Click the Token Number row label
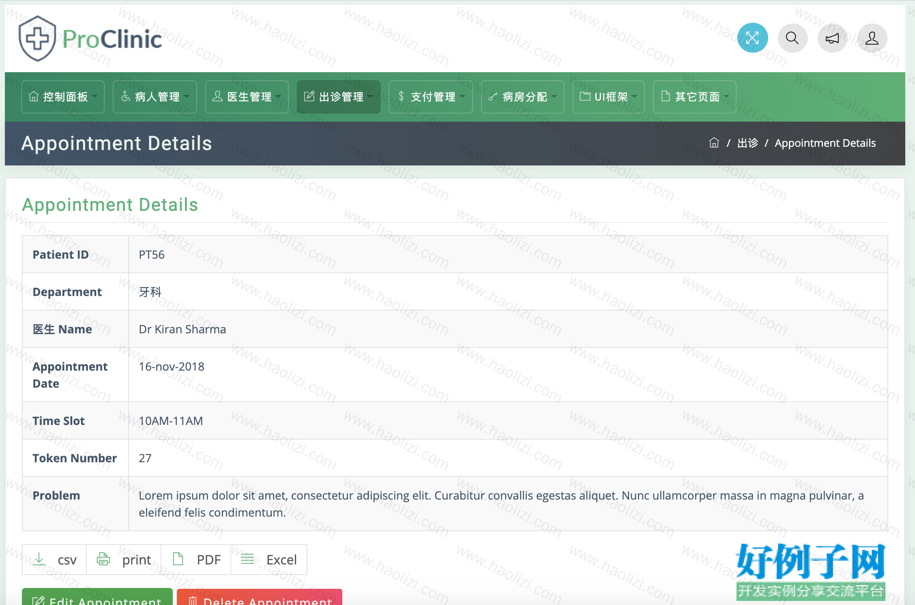Image resolution: width=915 pixels, height=605 pixels. 75,458
